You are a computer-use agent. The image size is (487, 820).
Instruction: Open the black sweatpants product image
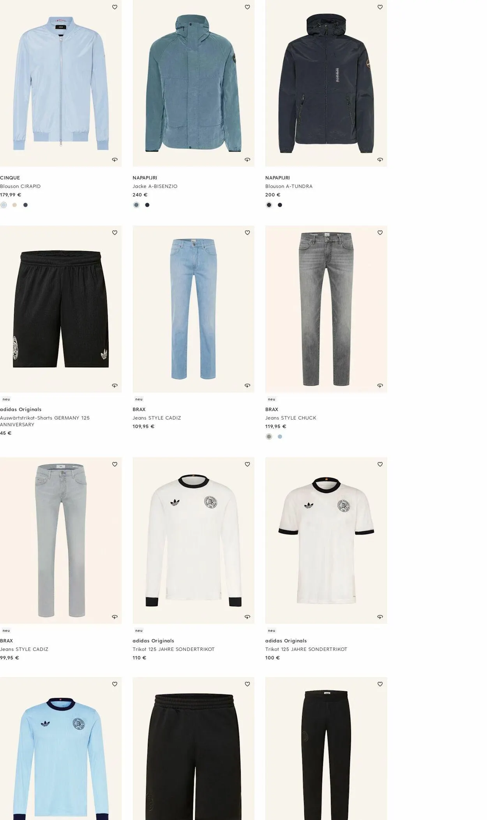(326, 748)
